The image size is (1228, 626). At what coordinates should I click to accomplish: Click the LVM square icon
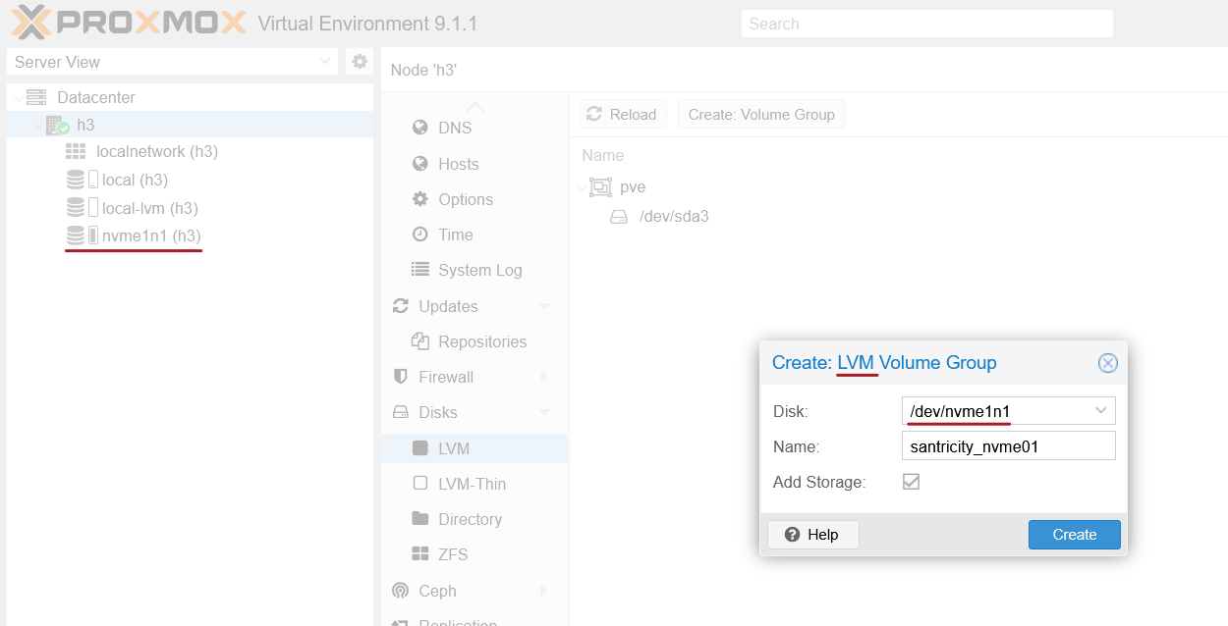coord(420,448)
